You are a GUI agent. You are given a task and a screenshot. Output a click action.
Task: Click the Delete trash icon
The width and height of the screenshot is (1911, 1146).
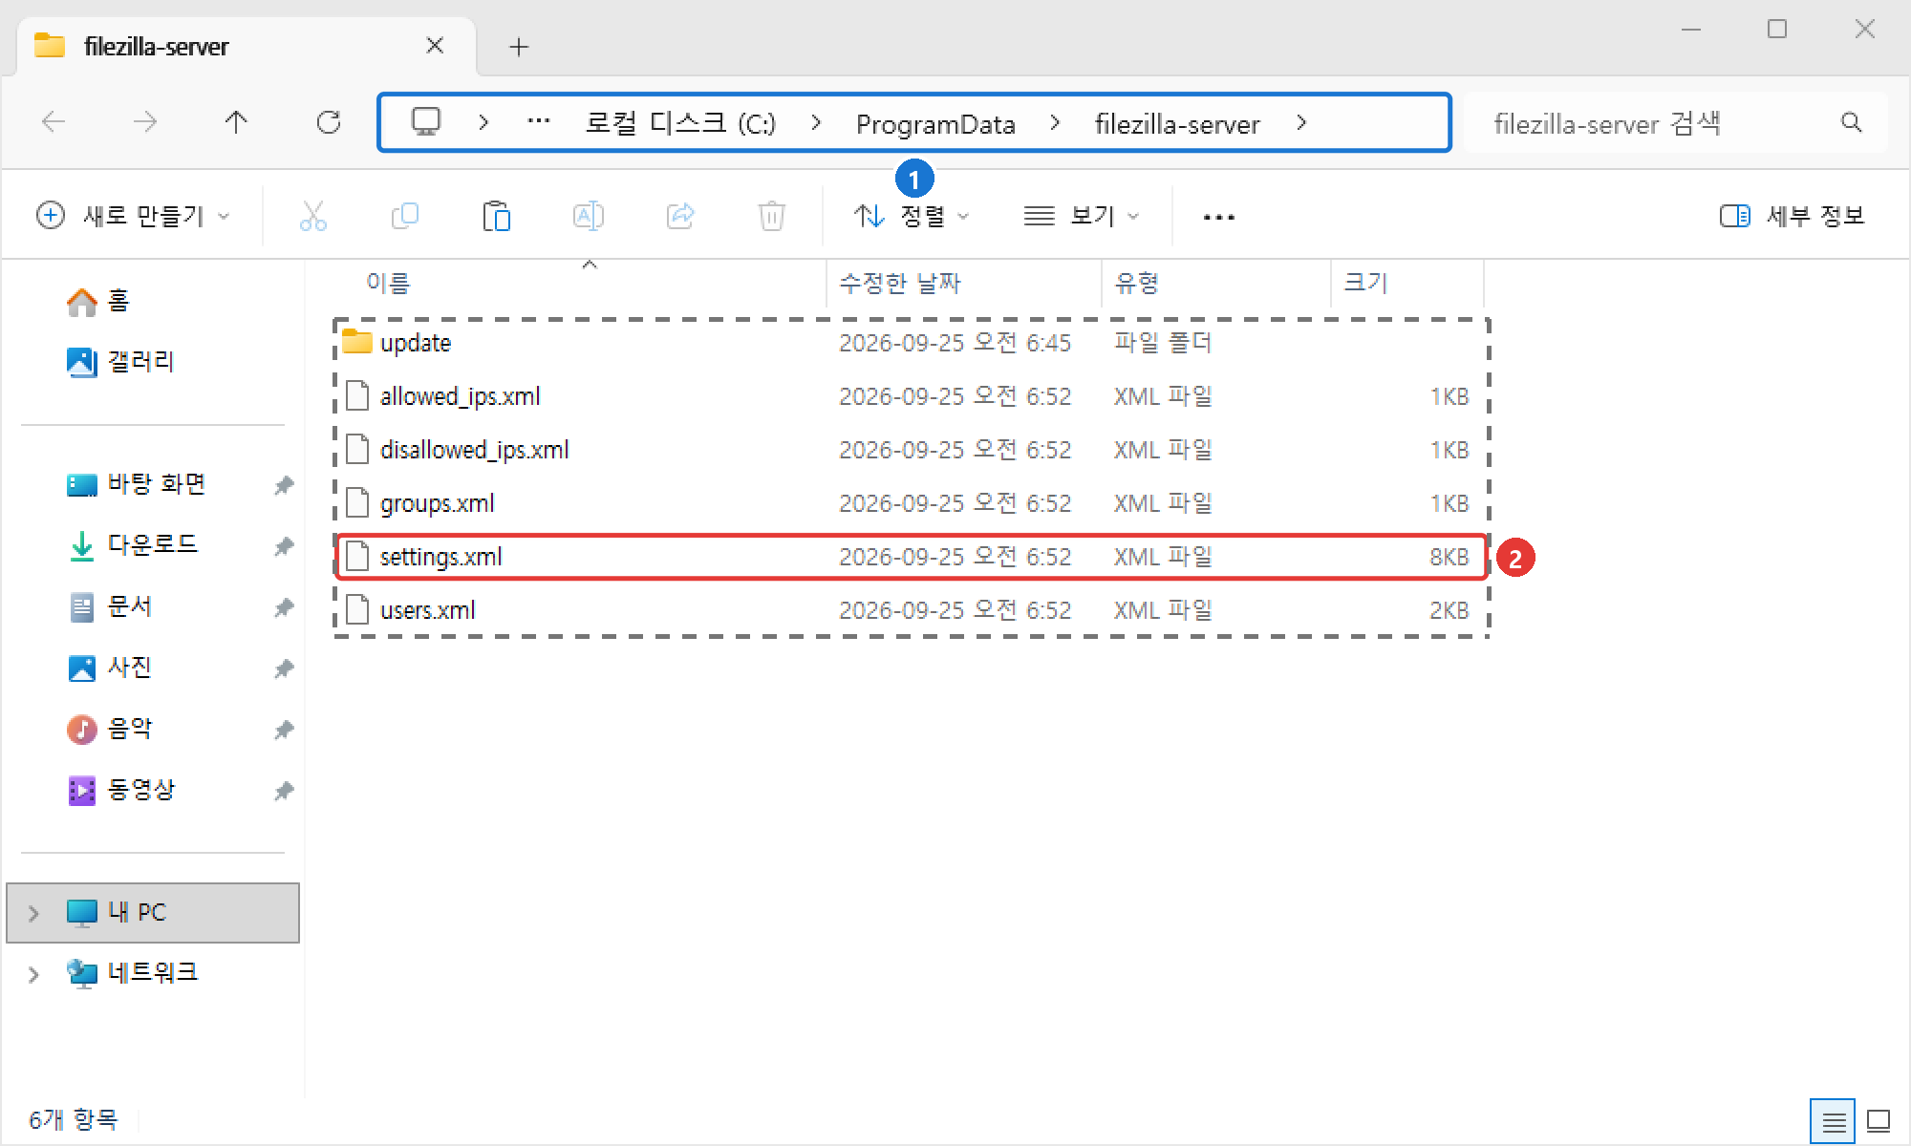point(771,217)
